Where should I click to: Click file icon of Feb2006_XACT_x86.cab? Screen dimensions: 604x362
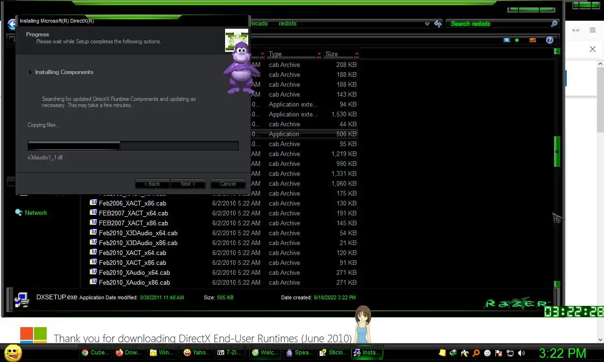pyautogui.click(x=93, y=203)
